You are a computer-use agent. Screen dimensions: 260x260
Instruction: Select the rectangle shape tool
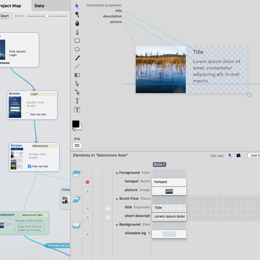point(77,40)
